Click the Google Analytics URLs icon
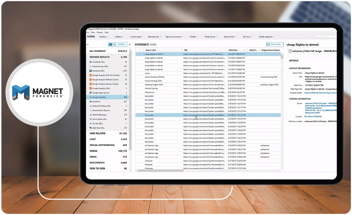352x215 pixels. pos(91,89)
